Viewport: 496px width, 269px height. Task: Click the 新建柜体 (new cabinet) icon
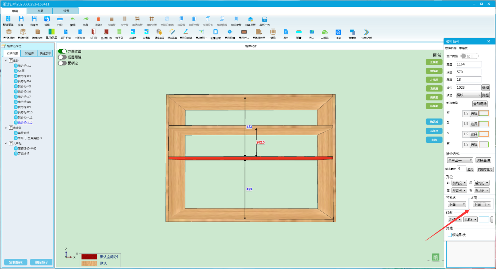[x=8, y=19]
